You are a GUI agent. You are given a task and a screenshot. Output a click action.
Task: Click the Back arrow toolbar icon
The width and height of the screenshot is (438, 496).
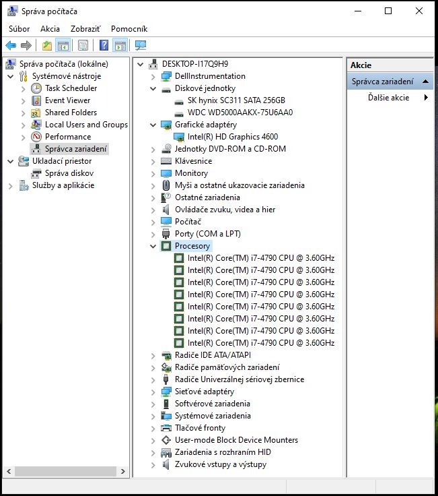tap(11, 46)
